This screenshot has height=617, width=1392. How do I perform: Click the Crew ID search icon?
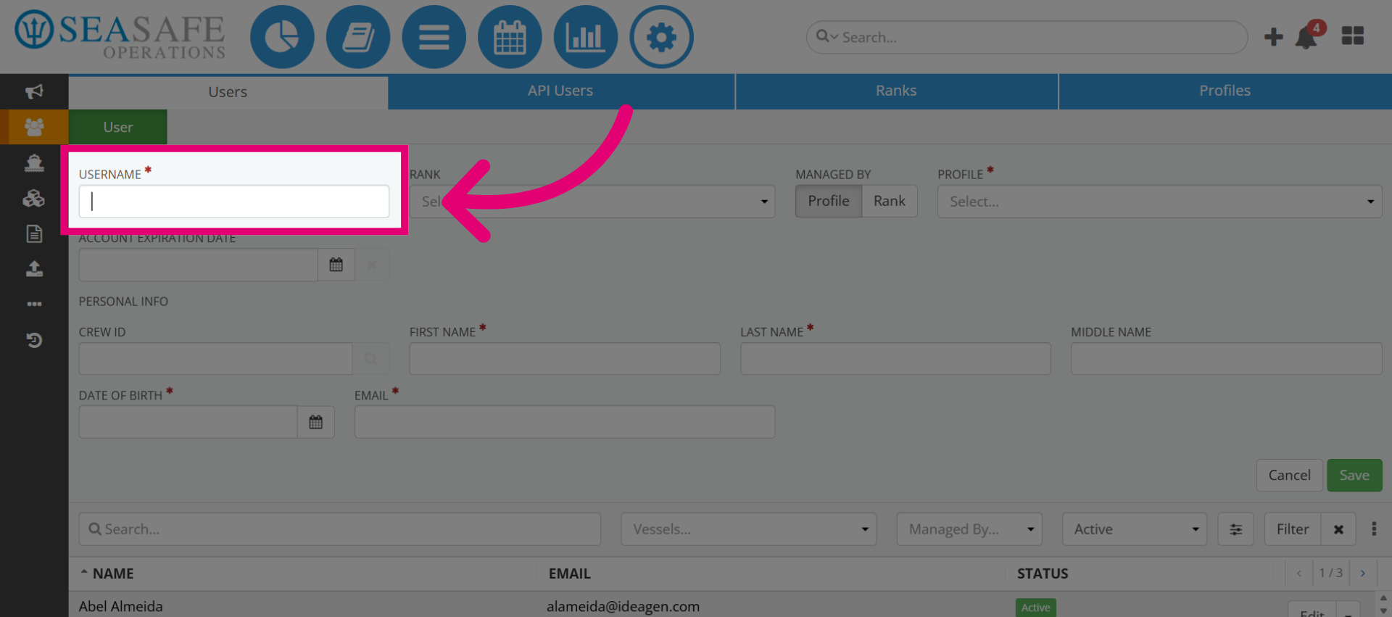click(370, 358)
